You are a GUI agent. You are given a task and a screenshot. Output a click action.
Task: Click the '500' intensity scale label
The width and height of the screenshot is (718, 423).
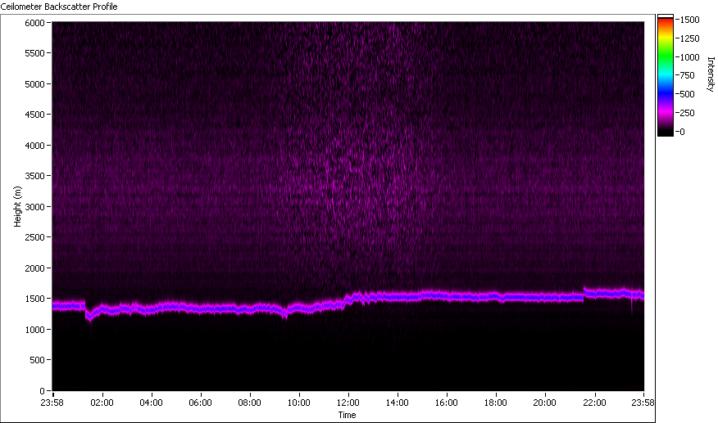pos(688,95)
